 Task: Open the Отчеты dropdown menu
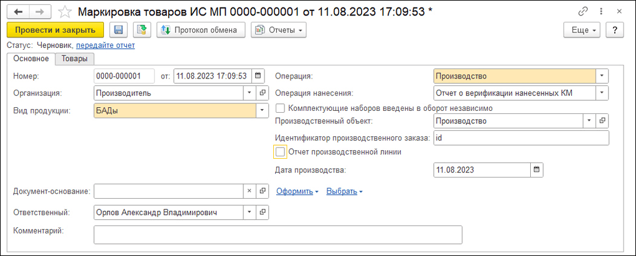tap(278, 30)
